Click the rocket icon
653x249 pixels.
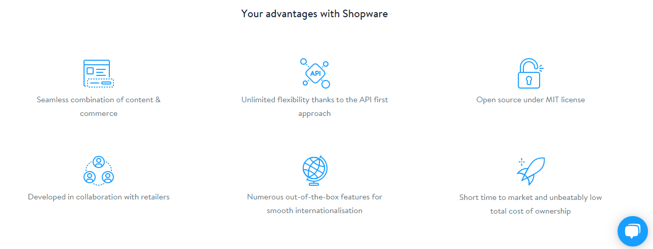[530, 171]
